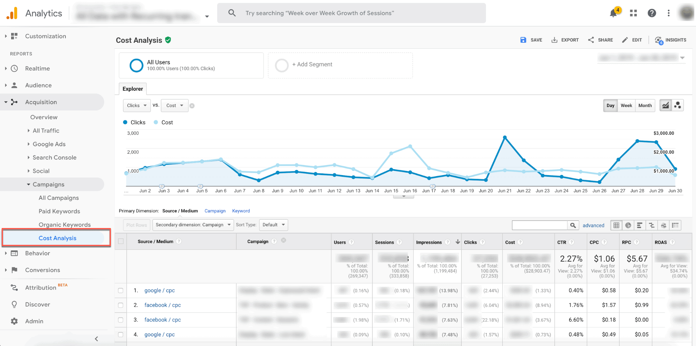Check the google / cpc row 1 checkbox
696x346 pixels.
pos(120,291)
